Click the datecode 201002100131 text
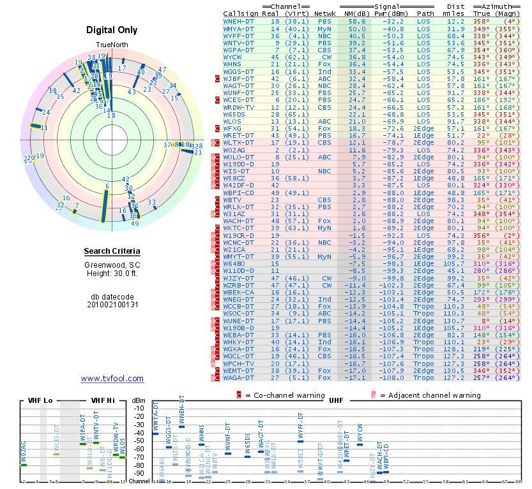The image size is (532, 489). point(112,305)
